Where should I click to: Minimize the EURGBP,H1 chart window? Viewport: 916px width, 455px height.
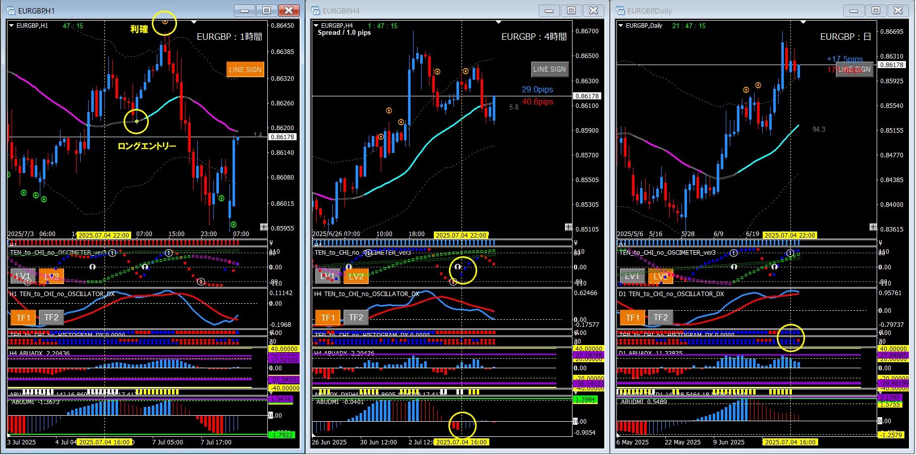tap(245, 11)
